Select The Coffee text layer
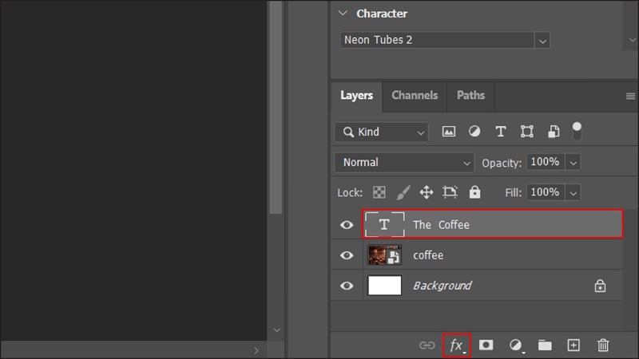639x359 pixels. [x=492, y=224]
